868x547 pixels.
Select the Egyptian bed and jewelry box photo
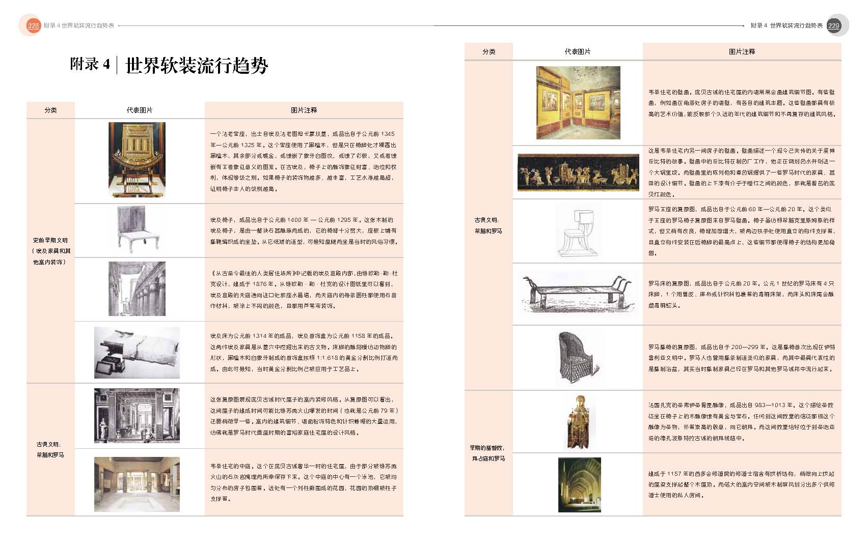tap(137, 352)
